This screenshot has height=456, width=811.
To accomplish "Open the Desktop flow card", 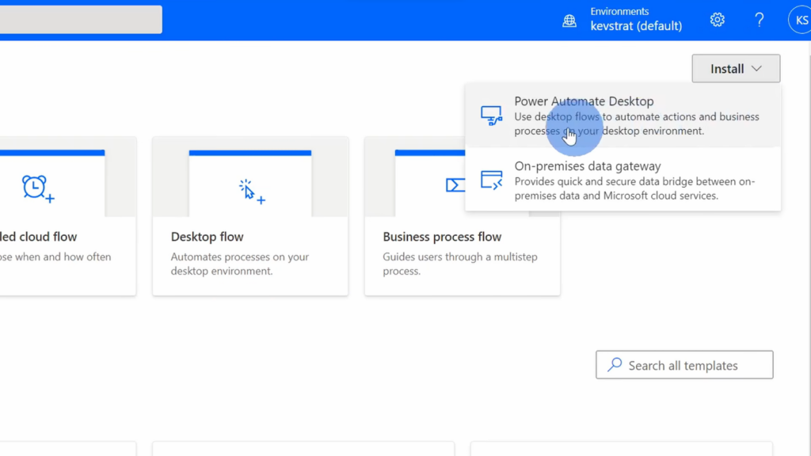I will click(250, 216).
